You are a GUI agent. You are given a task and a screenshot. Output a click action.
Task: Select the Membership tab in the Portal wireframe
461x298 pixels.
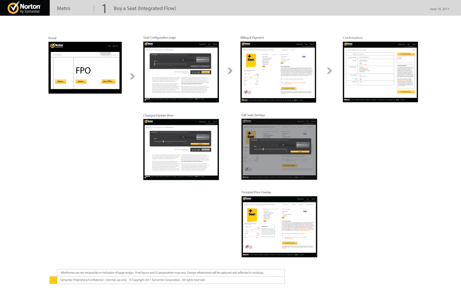pos(105,55)
